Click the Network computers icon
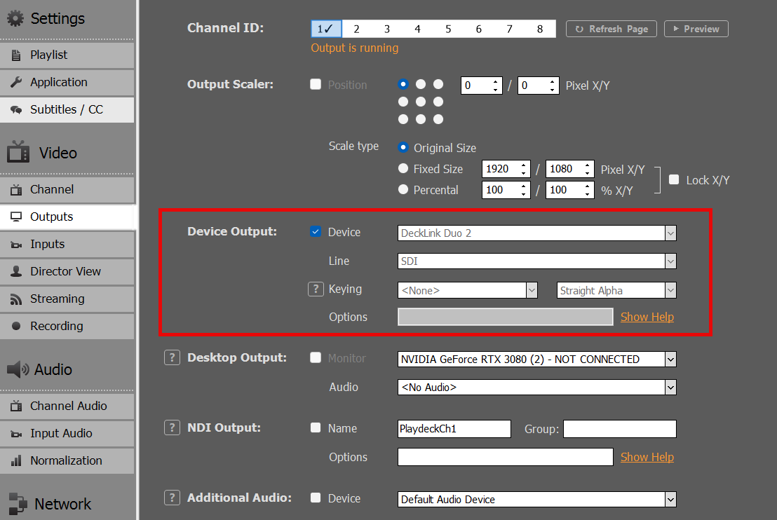 [x=18, y=504]
